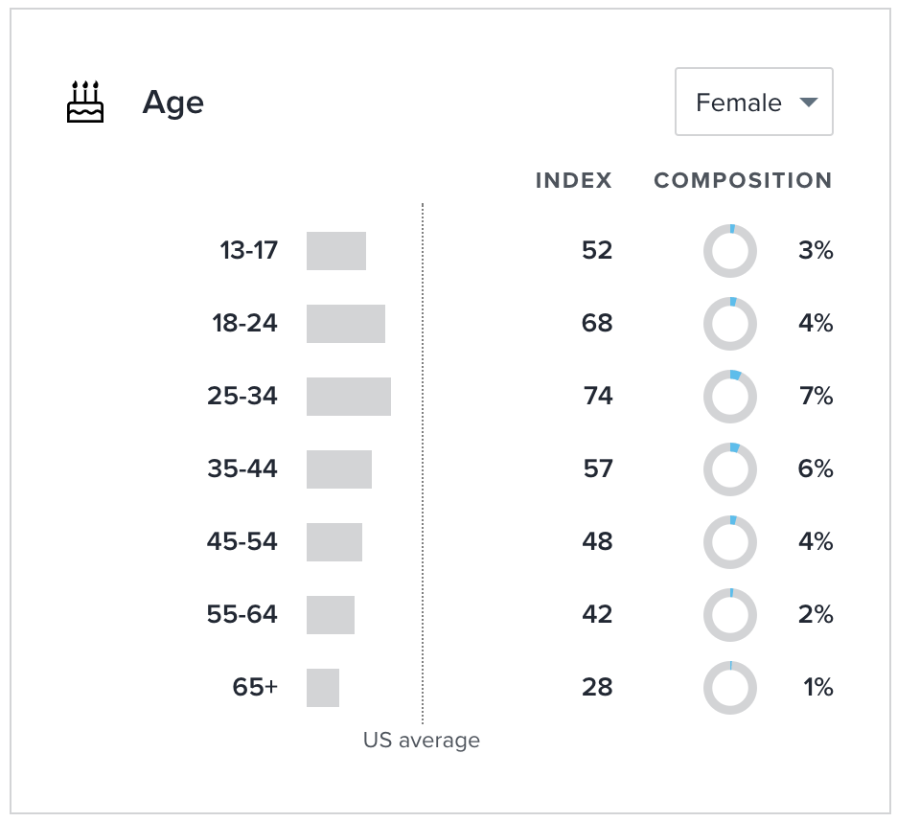Click the 45-54 composition donut chart
Screen dimensions: 897x822
(x=730, y=542)
